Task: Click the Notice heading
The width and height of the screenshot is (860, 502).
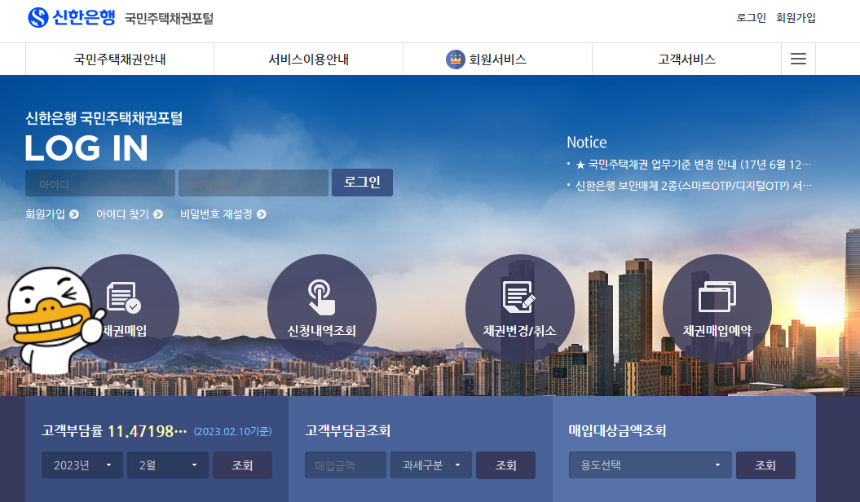Action: [587, 143]
